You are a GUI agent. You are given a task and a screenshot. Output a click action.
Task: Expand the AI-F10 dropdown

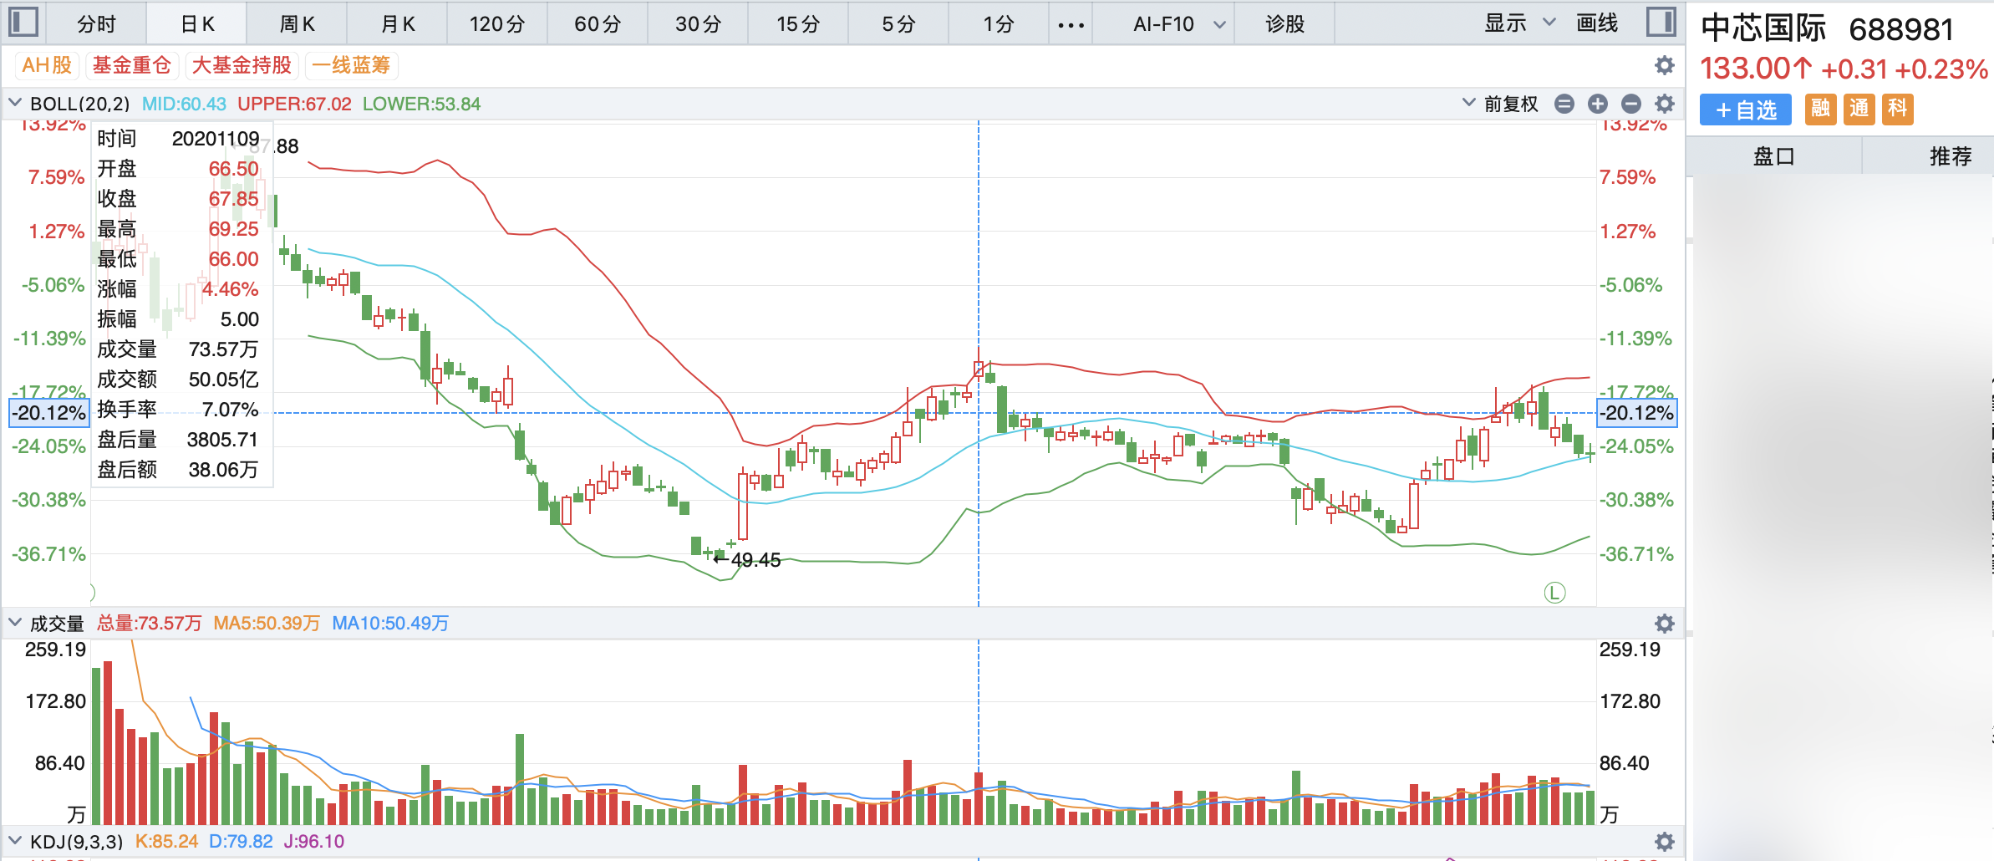pos(1178,24)
